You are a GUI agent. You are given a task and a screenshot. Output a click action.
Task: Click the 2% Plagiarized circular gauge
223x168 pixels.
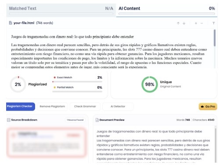coord(18,84)
